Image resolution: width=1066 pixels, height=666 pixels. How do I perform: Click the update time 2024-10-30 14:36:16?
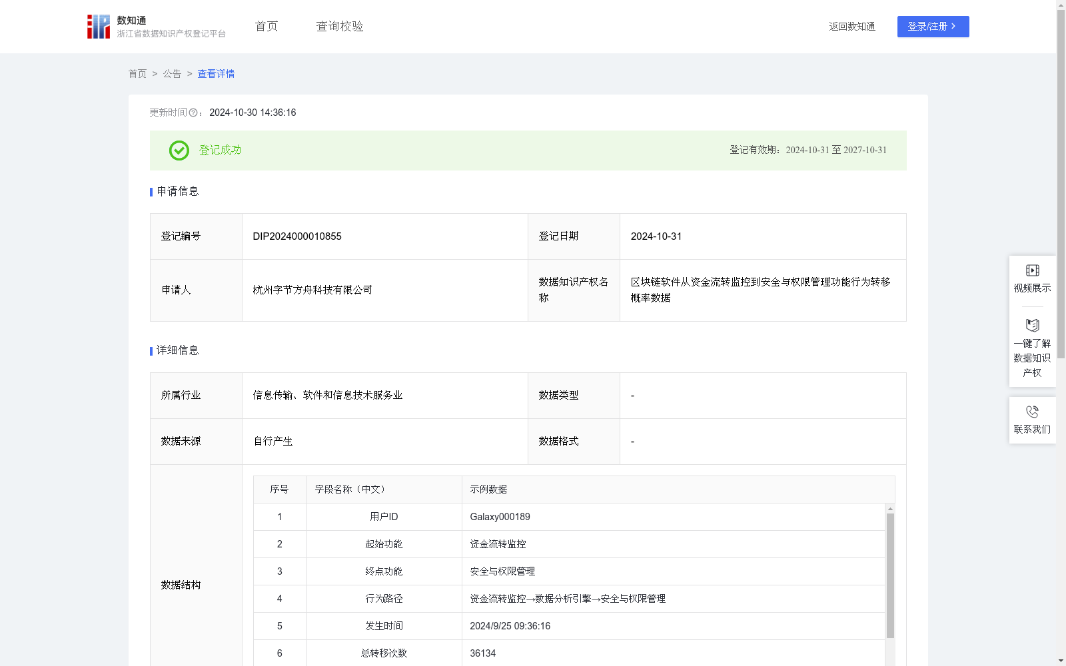coord(253,113)
